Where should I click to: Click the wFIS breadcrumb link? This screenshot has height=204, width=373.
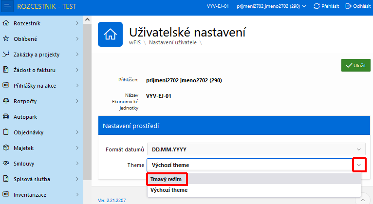pyautogui.click(x=135, y=42)
